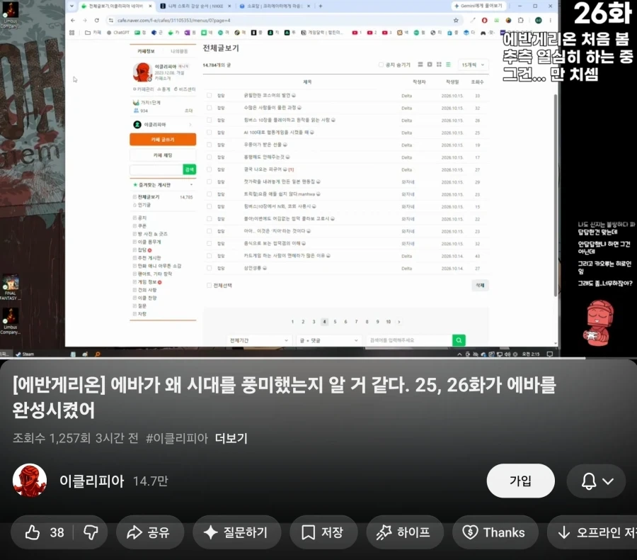Select the 카페정보 sidebar tab
The width and height of the screenshot is (637, 560).
pyautogui.click(x=146, y=51)
